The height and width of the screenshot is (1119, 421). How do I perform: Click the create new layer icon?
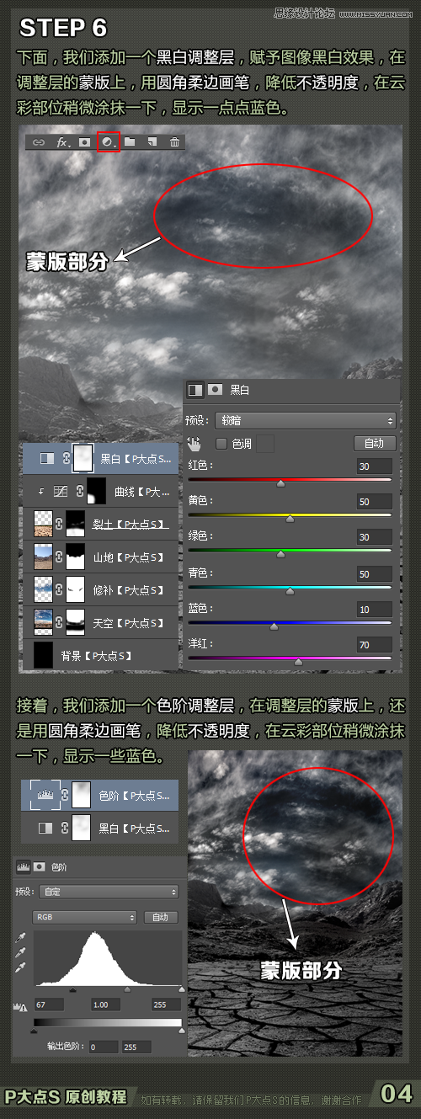pyautogui.click(x=152, y=142)
